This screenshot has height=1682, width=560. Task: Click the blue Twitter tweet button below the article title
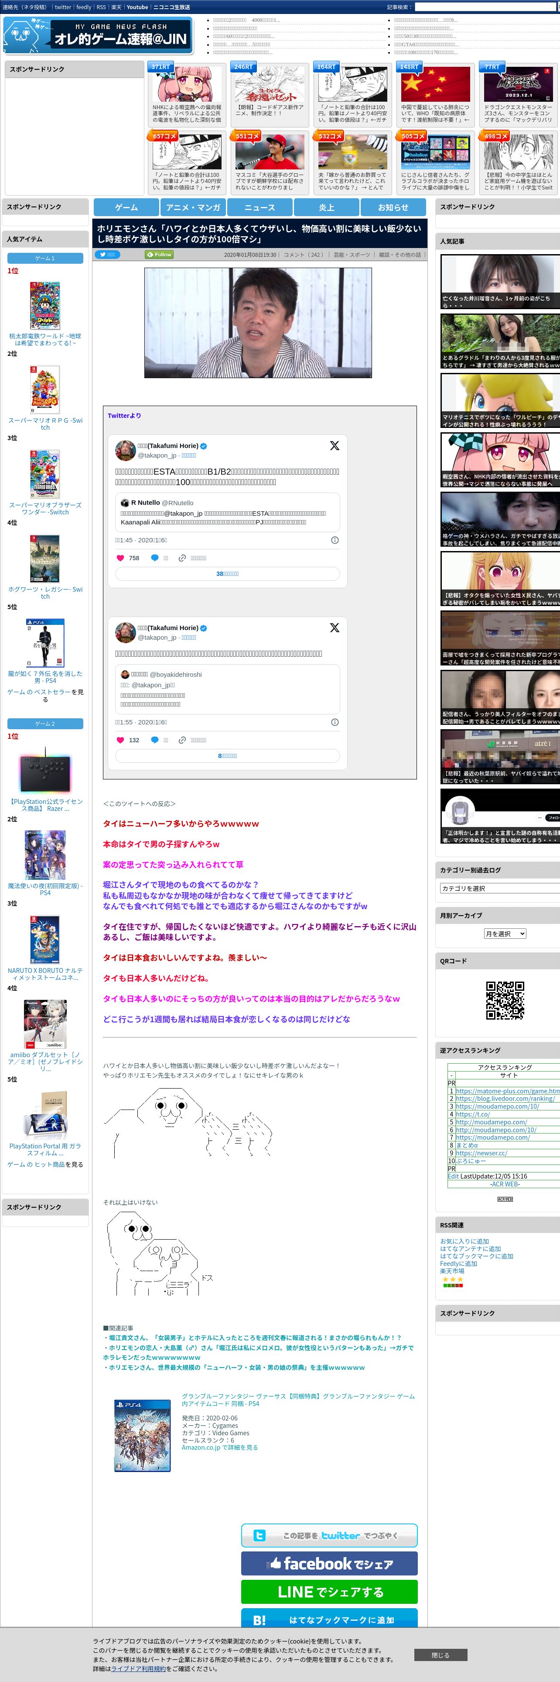point(107,255)
